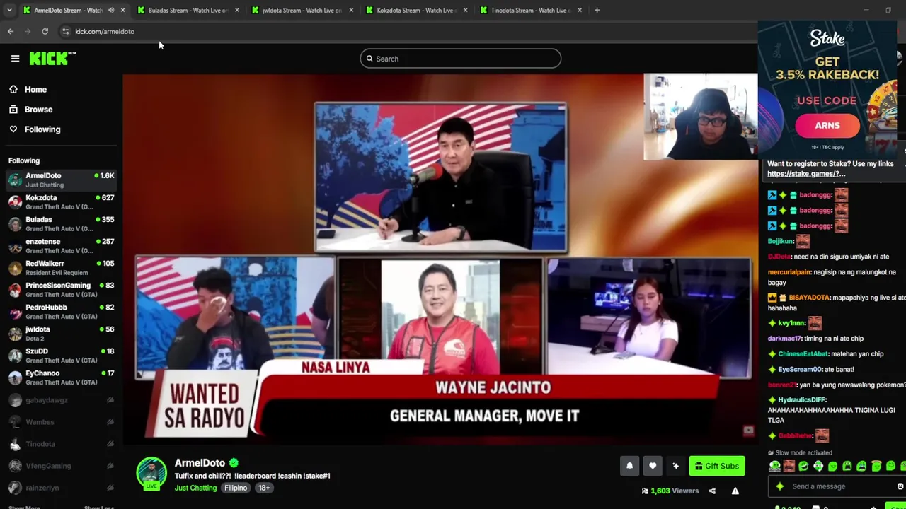Click ArmelDoto streamer avatar below video

(x=151, y=472)
